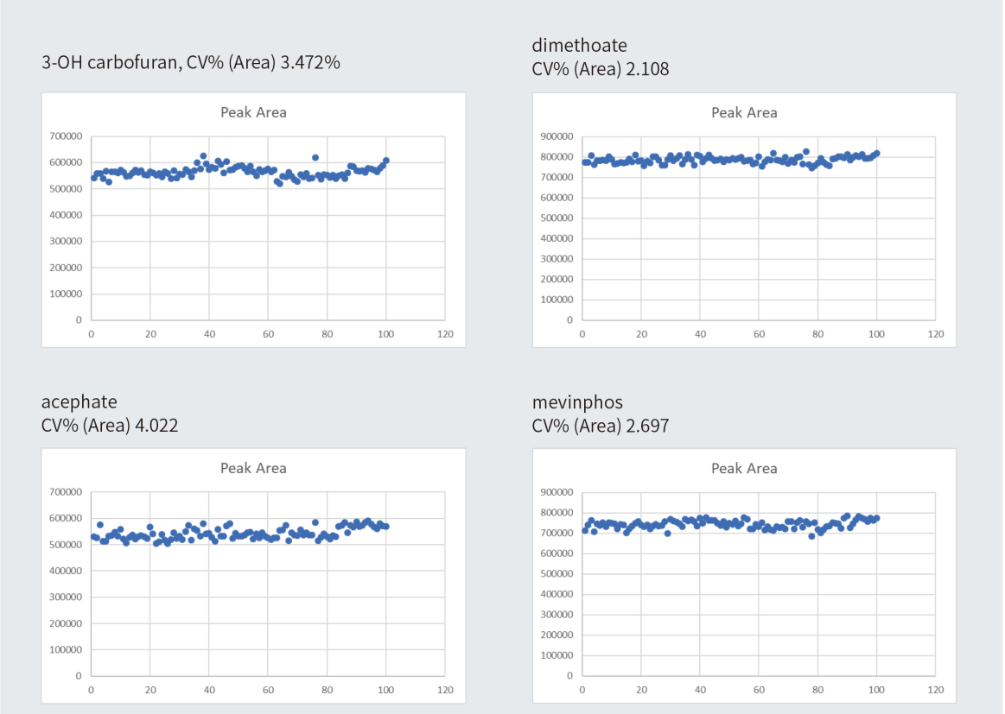Click the 3-OH carbofuran CV% heading text
The image size is (1005, 714).
(191, 62)
